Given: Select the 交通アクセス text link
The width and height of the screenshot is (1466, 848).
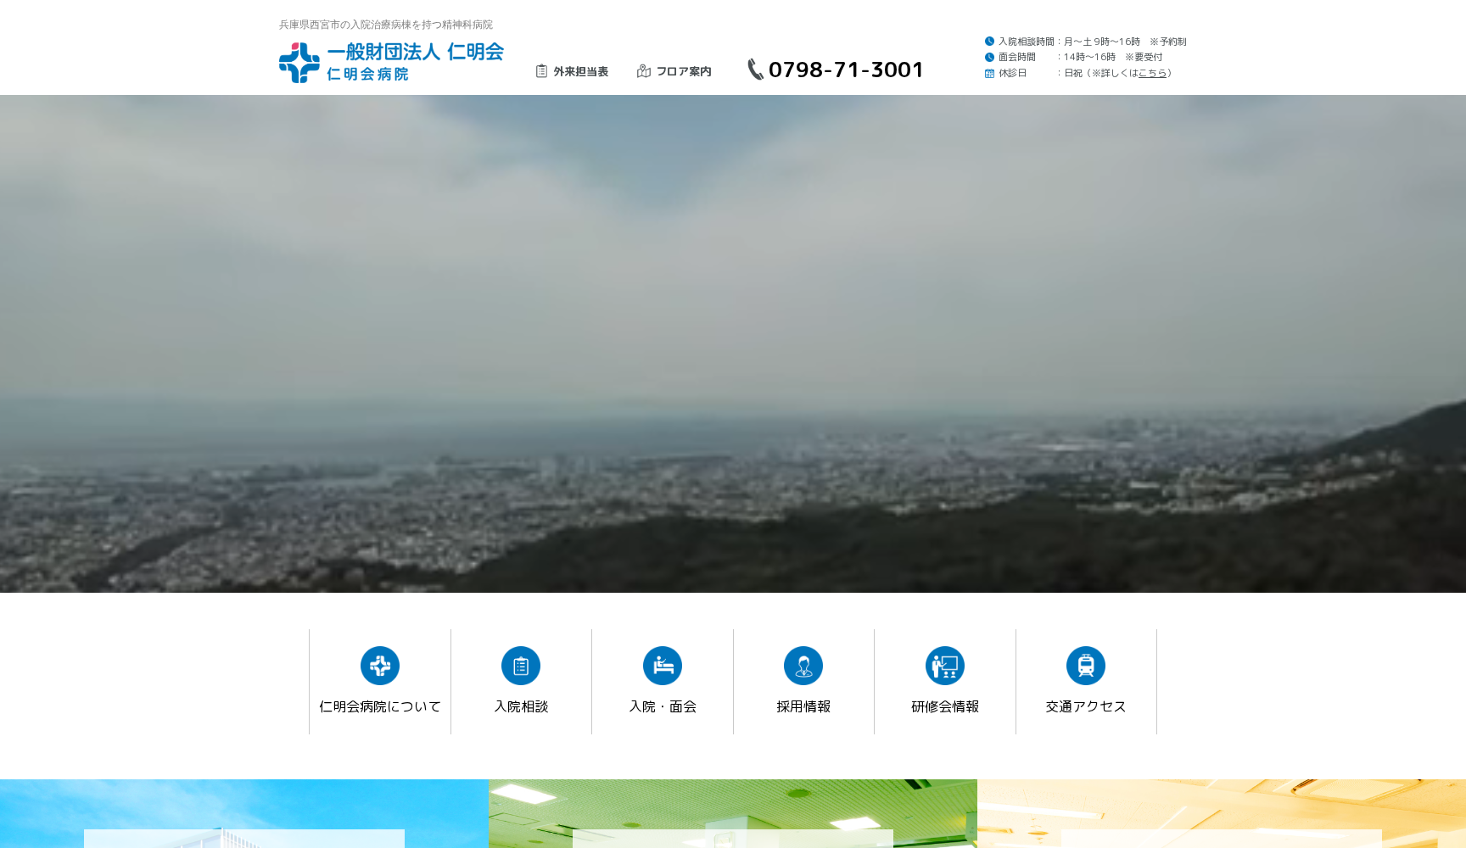Looking at the screenshot, I should pos(1086,706).
